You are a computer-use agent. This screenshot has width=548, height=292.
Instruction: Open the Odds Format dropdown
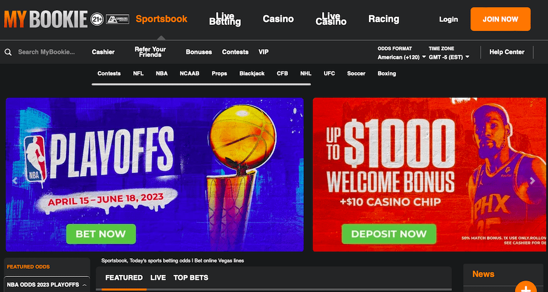tap(401, 57)
